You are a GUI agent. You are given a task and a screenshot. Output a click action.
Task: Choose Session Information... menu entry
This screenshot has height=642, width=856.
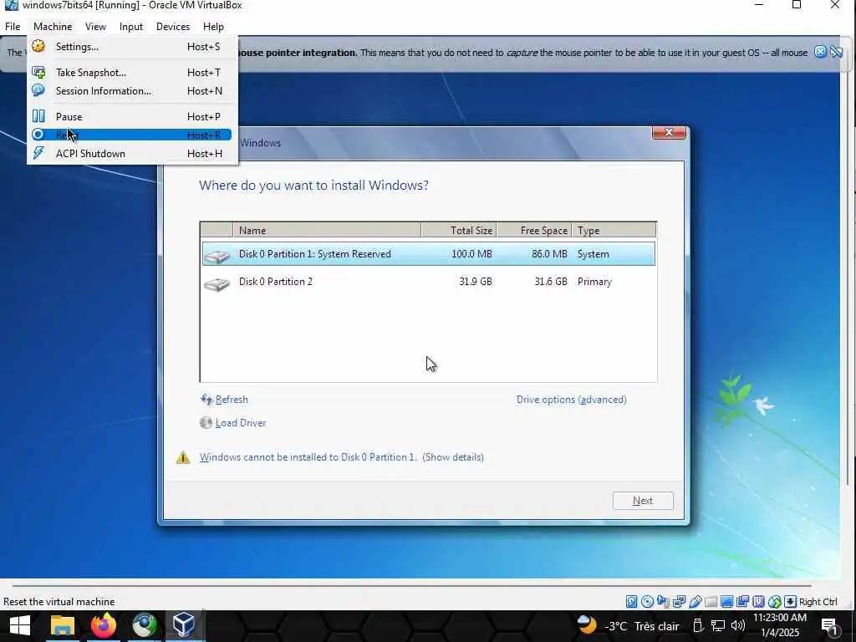tap(131, 90)
